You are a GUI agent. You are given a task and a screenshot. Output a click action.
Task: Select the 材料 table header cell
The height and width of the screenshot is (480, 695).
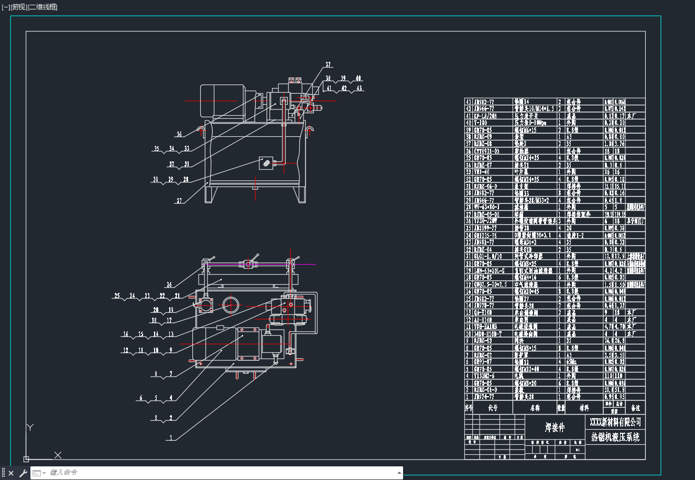pos(584,407)
